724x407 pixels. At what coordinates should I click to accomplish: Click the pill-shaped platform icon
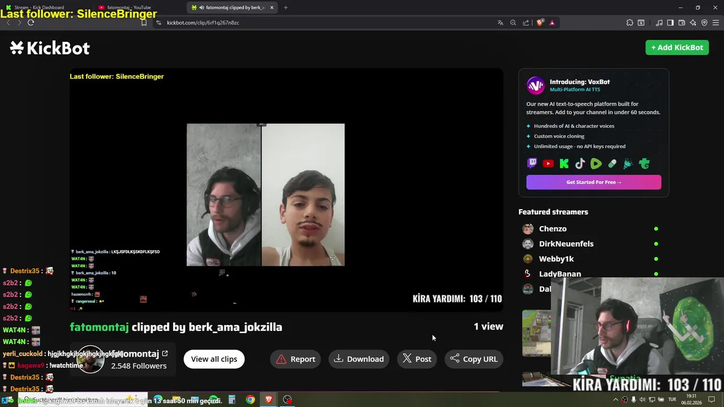[x=612, y=164]
